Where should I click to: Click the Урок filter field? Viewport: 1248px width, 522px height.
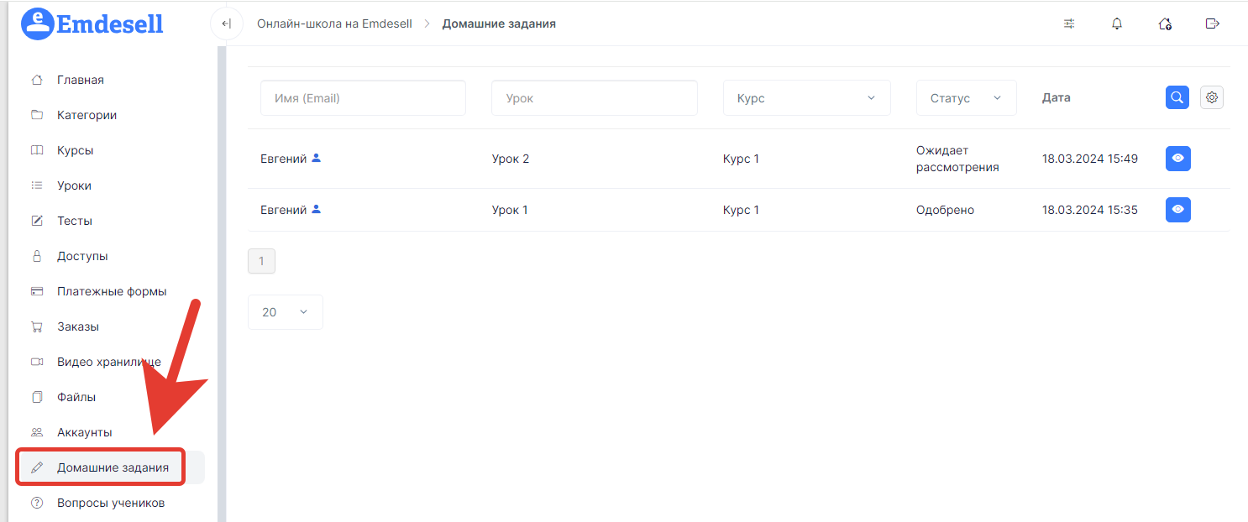(595, 97)
